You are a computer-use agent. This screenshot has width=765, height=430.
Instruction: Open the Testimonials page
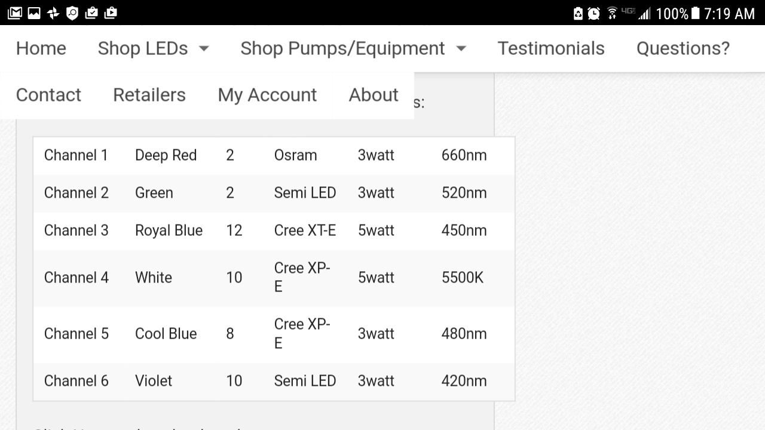point(551,48)
